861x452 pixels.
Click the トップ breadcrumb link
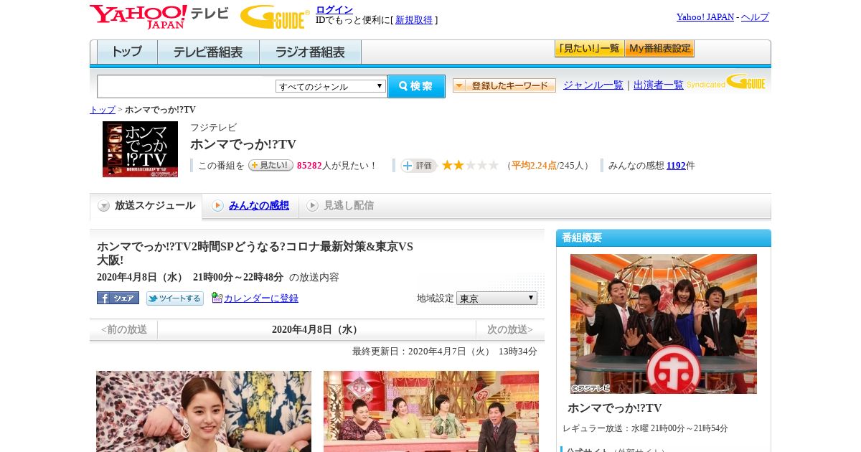(x=103, y=110)
